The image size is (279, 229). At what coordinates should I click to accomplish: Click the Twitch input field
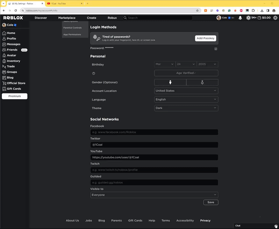[154, 170]
